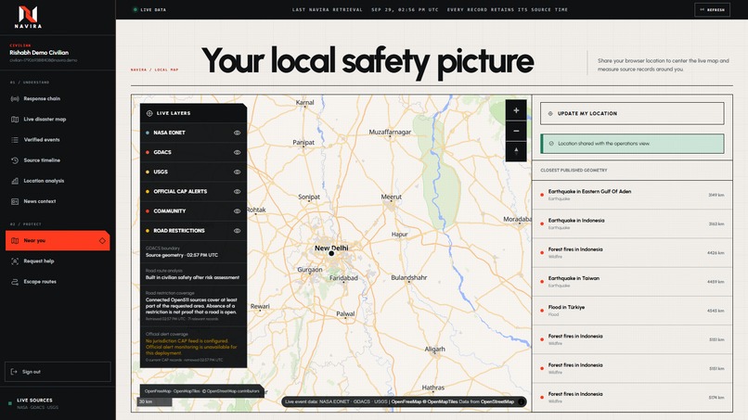
Task: Click the map attribution info icon
Action: [521, 401]
